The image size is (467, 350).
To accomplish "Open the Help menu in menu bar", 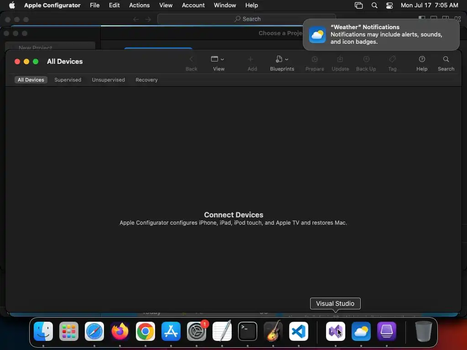I will click(x=251, y=5).
